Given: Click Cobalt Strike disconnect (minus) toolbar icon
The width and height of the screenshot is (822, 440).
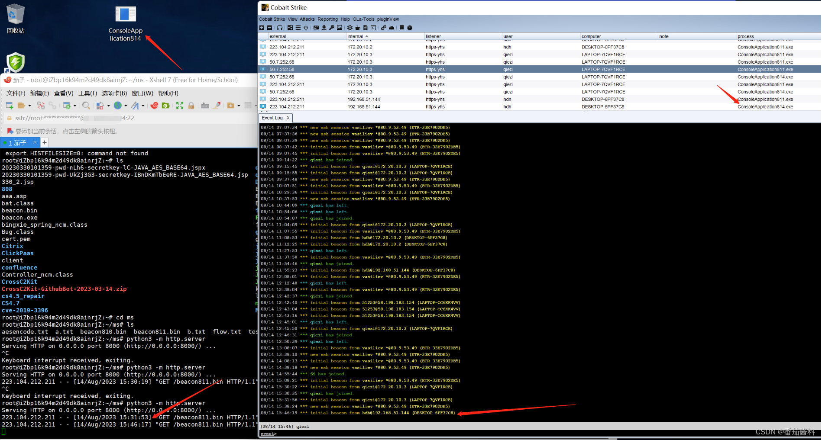Looking at the screenshot, I should [269, 28].
